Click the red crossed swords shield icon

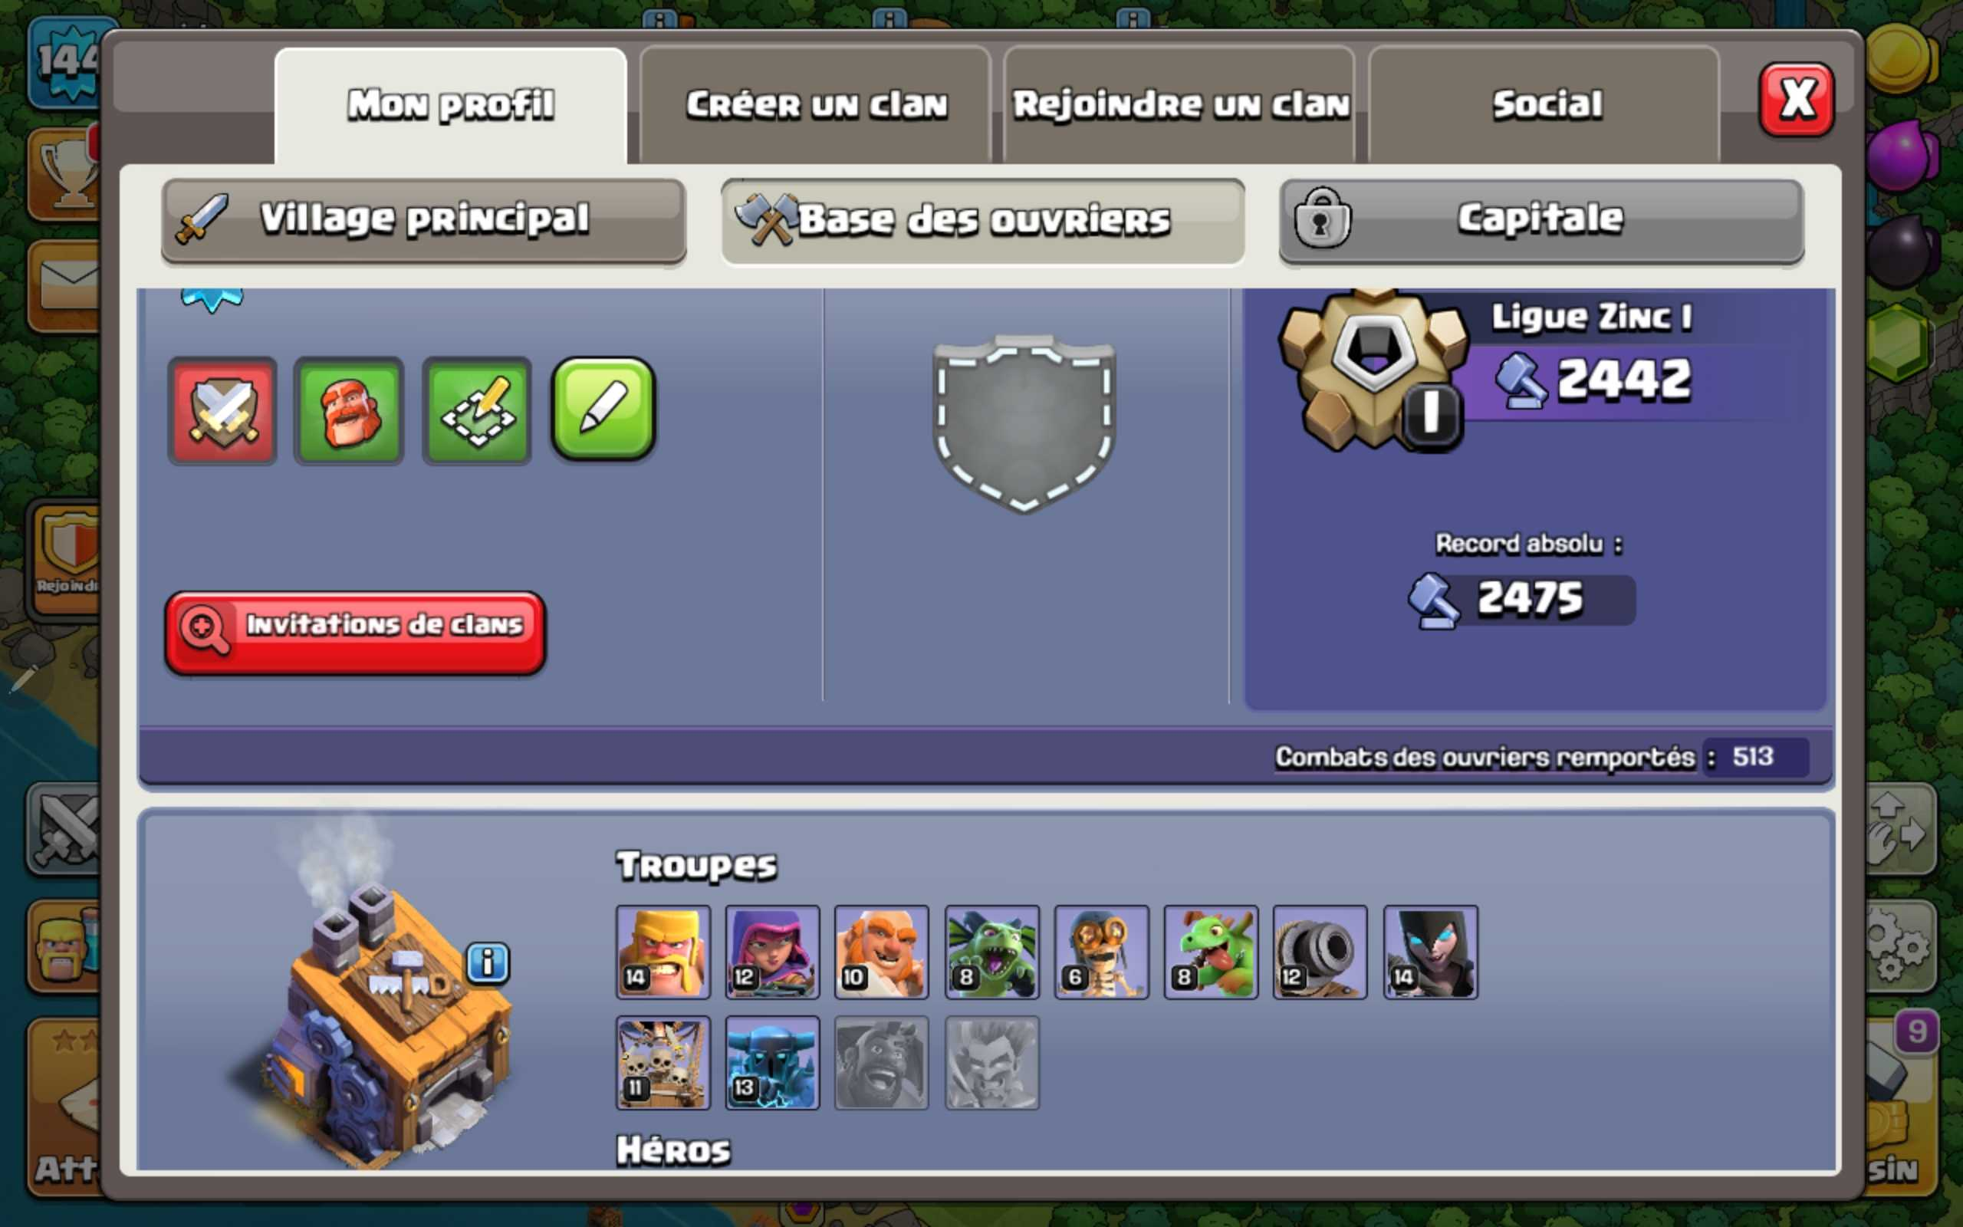tap(222, 410)
